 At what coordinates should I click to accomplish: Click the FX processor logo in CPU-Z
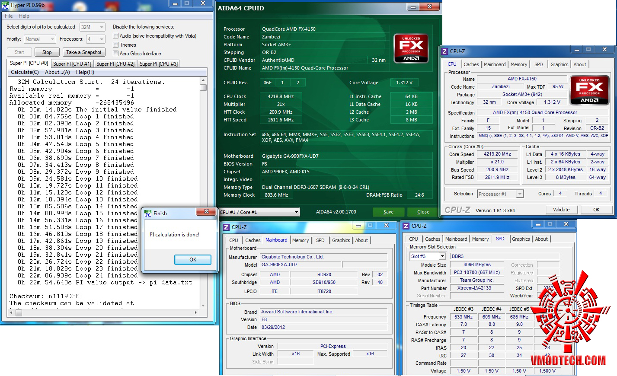pyautogui.click(x=589, y=90)
